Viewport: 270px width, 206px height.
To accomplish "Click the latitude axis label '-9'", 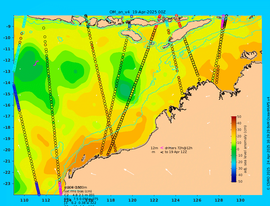I will pyautogui.click(x=8, y=27).
